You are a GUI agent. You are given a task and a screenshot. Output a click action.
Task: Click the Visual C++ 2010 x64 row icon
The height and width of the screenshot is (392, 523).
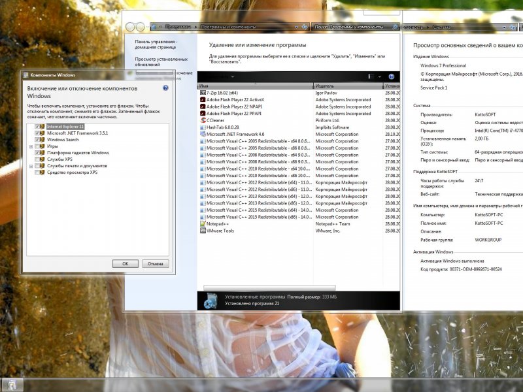203,169
